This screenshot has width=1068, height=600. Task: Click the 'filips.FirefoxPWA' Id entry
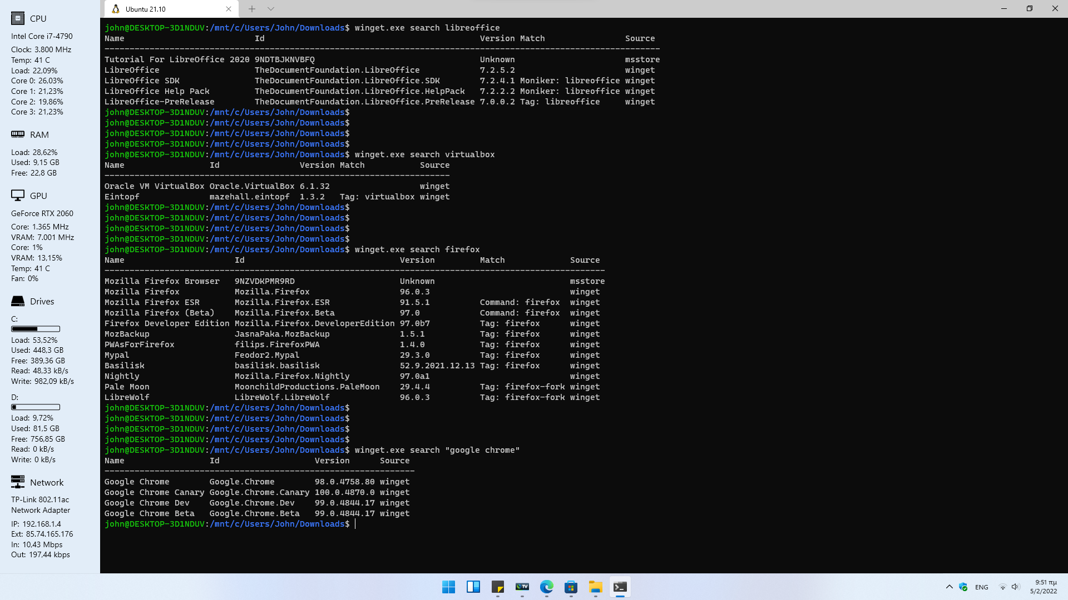click(277, 344)
